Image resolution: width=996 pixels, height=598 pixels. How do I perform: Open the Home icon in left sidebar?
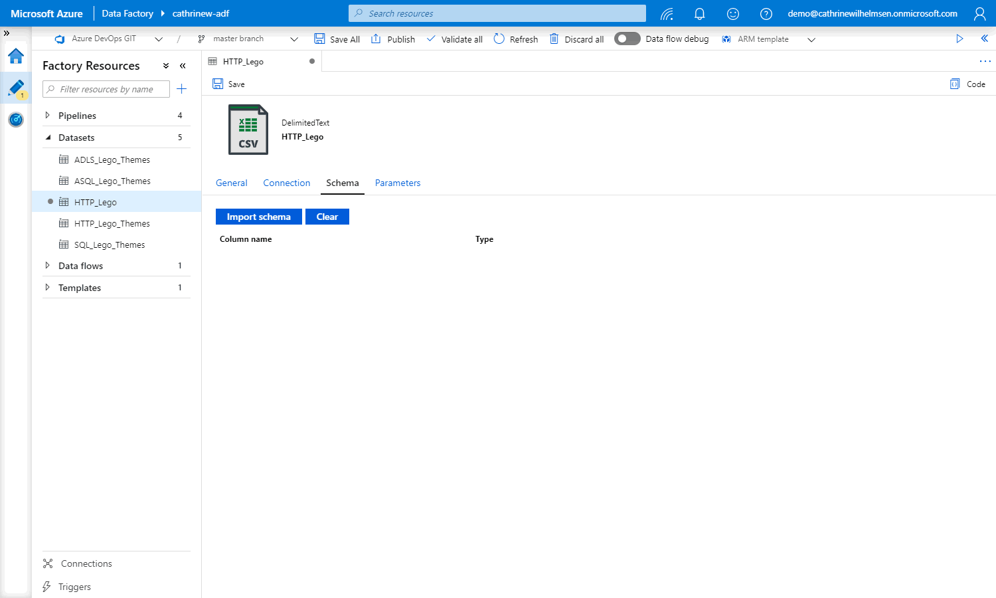(16, 56)
